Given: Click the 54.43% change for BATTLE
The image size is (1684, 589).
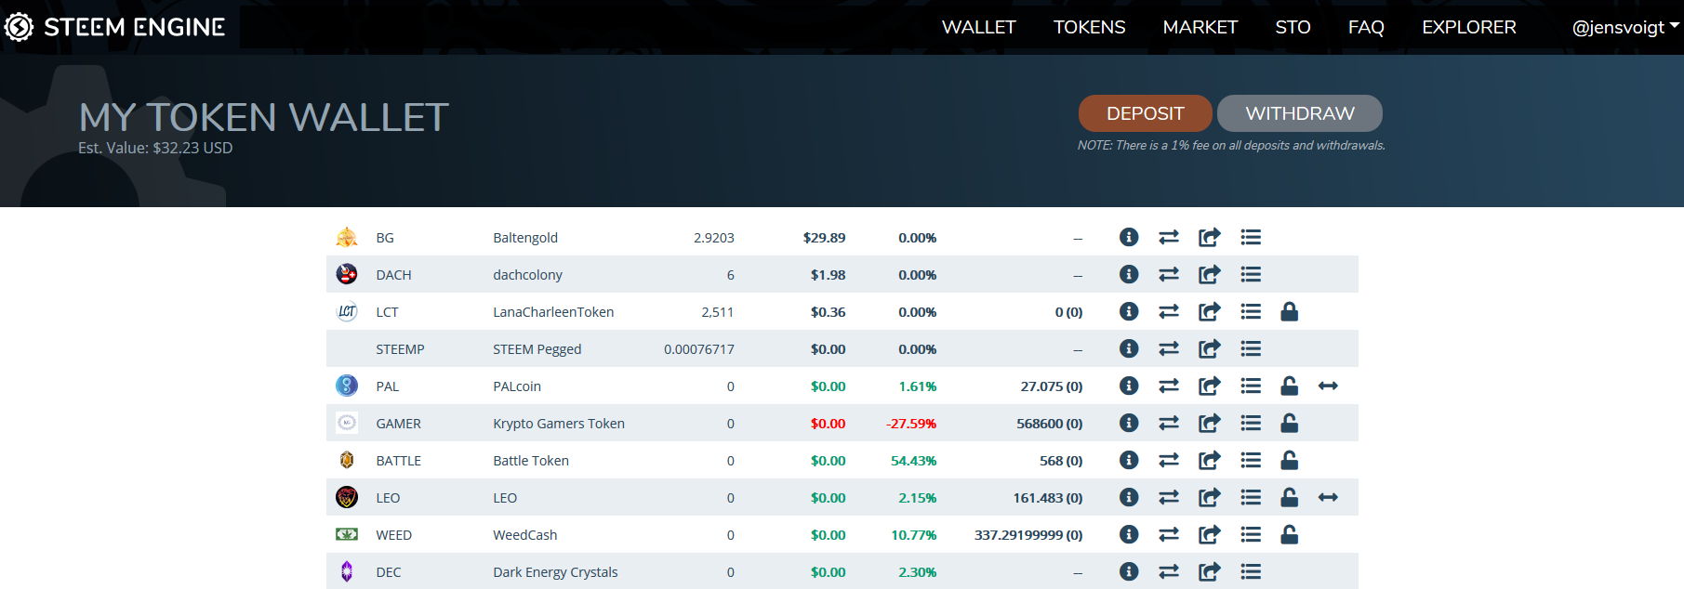Looking at the screenshot, I should click(x=914, y=461).
